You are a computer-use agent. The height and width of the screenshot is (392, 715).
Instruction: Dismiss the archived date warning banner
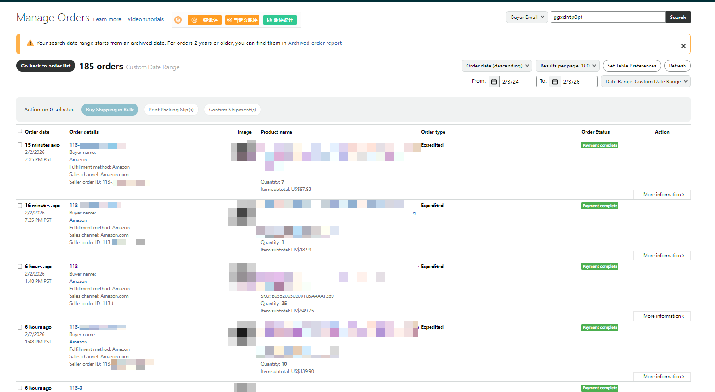[683, 46]
